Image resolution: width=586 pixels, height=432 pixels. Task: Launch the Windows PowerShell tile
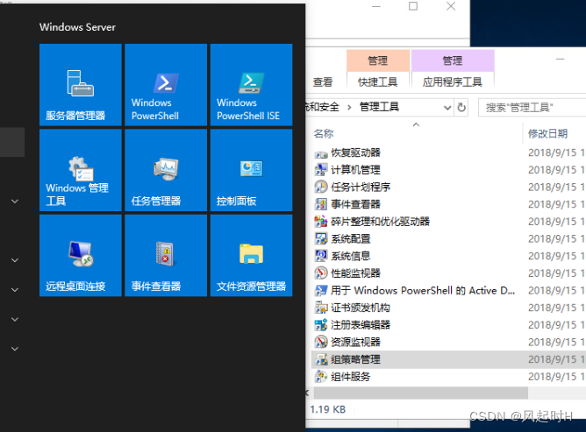tap(166, 85)
